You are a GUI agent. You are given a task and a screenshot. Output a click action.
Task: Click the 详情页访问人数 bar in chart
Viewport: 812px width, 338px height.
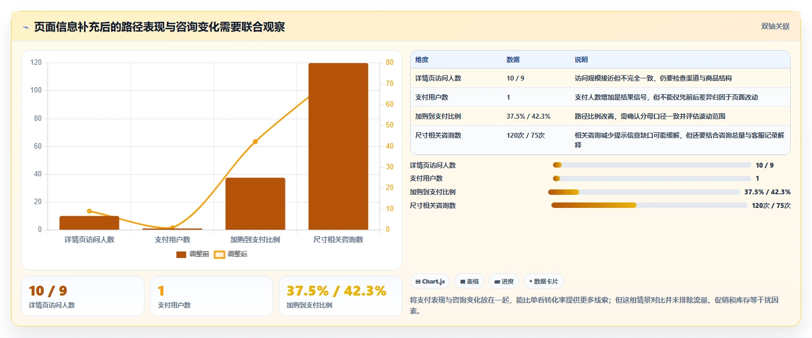pos(89,223)
